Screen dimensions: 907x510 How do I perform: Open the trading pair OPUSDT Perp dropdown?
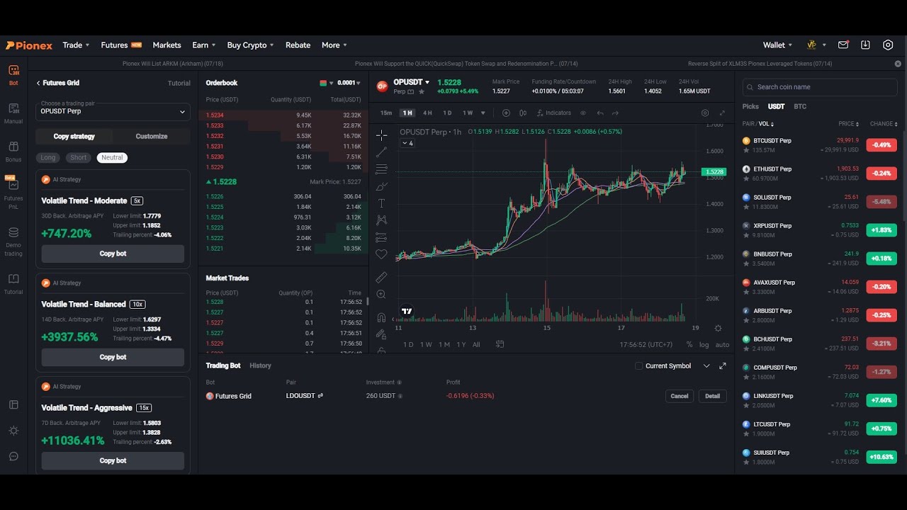(113, 111)
